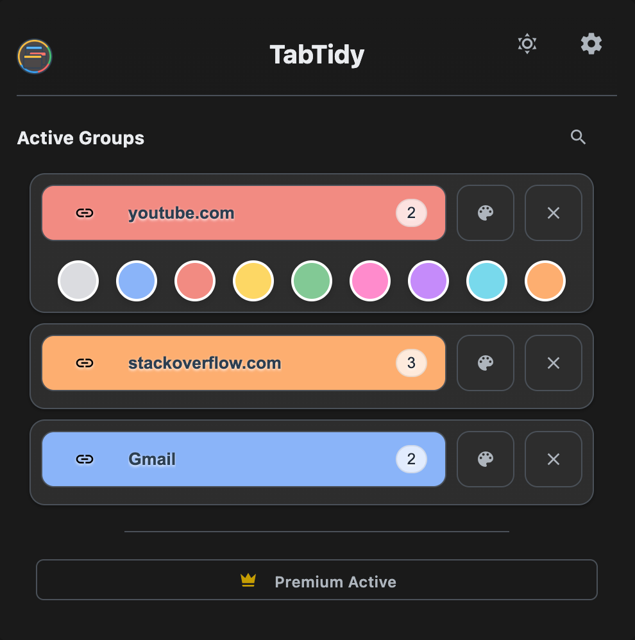Pick the yellow color swatch
Screen dimensions: 635x640
[253, 281]
